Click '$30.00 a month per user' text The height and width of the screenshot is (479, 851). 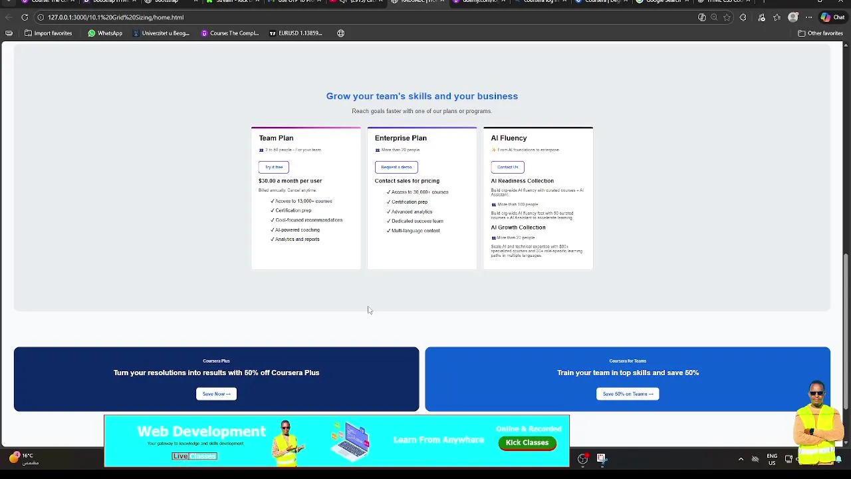click(x=290, y=181)
